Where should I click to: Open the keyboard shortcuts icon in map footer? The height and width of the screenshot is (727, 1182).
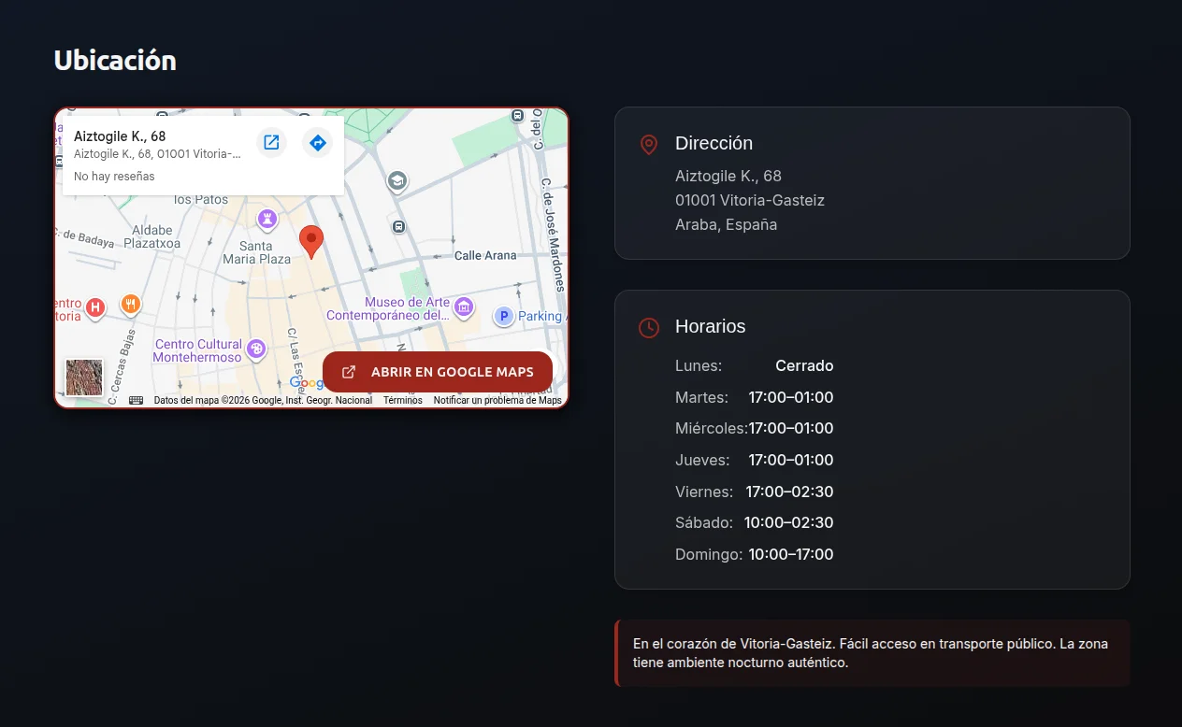click(135, 399)
